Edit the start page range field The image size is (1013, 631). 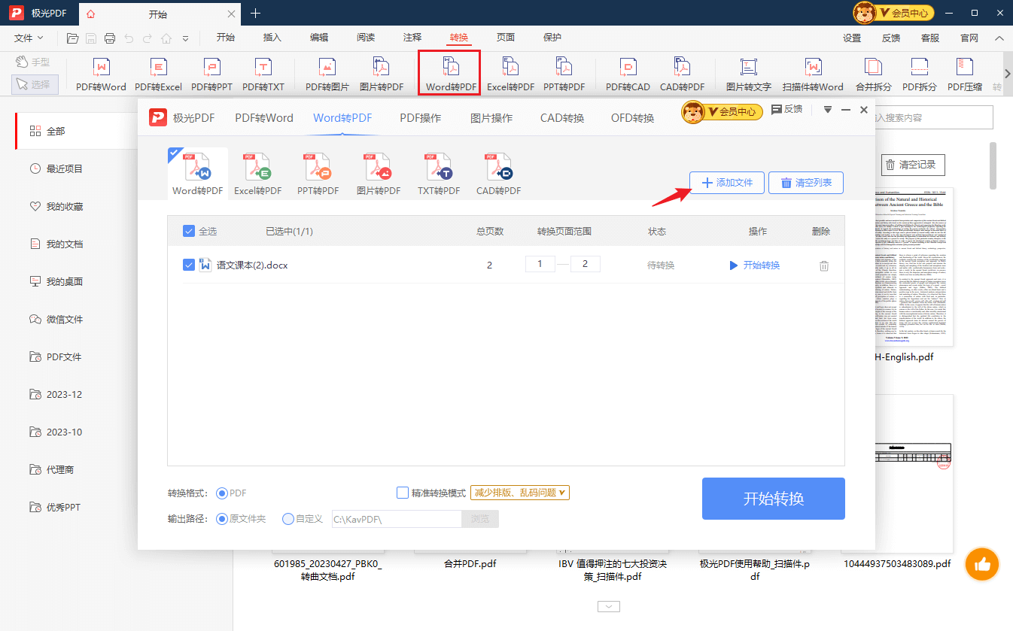(540, 265)
